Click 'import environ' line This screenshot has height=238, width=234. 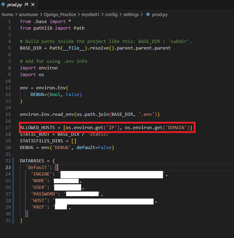(39, 68)
